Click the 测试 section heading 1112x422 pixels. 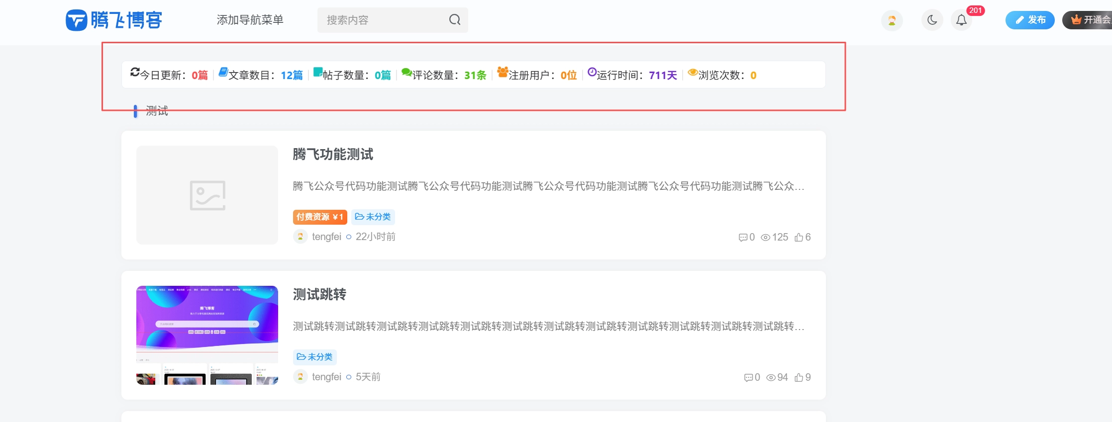point(157,111)
